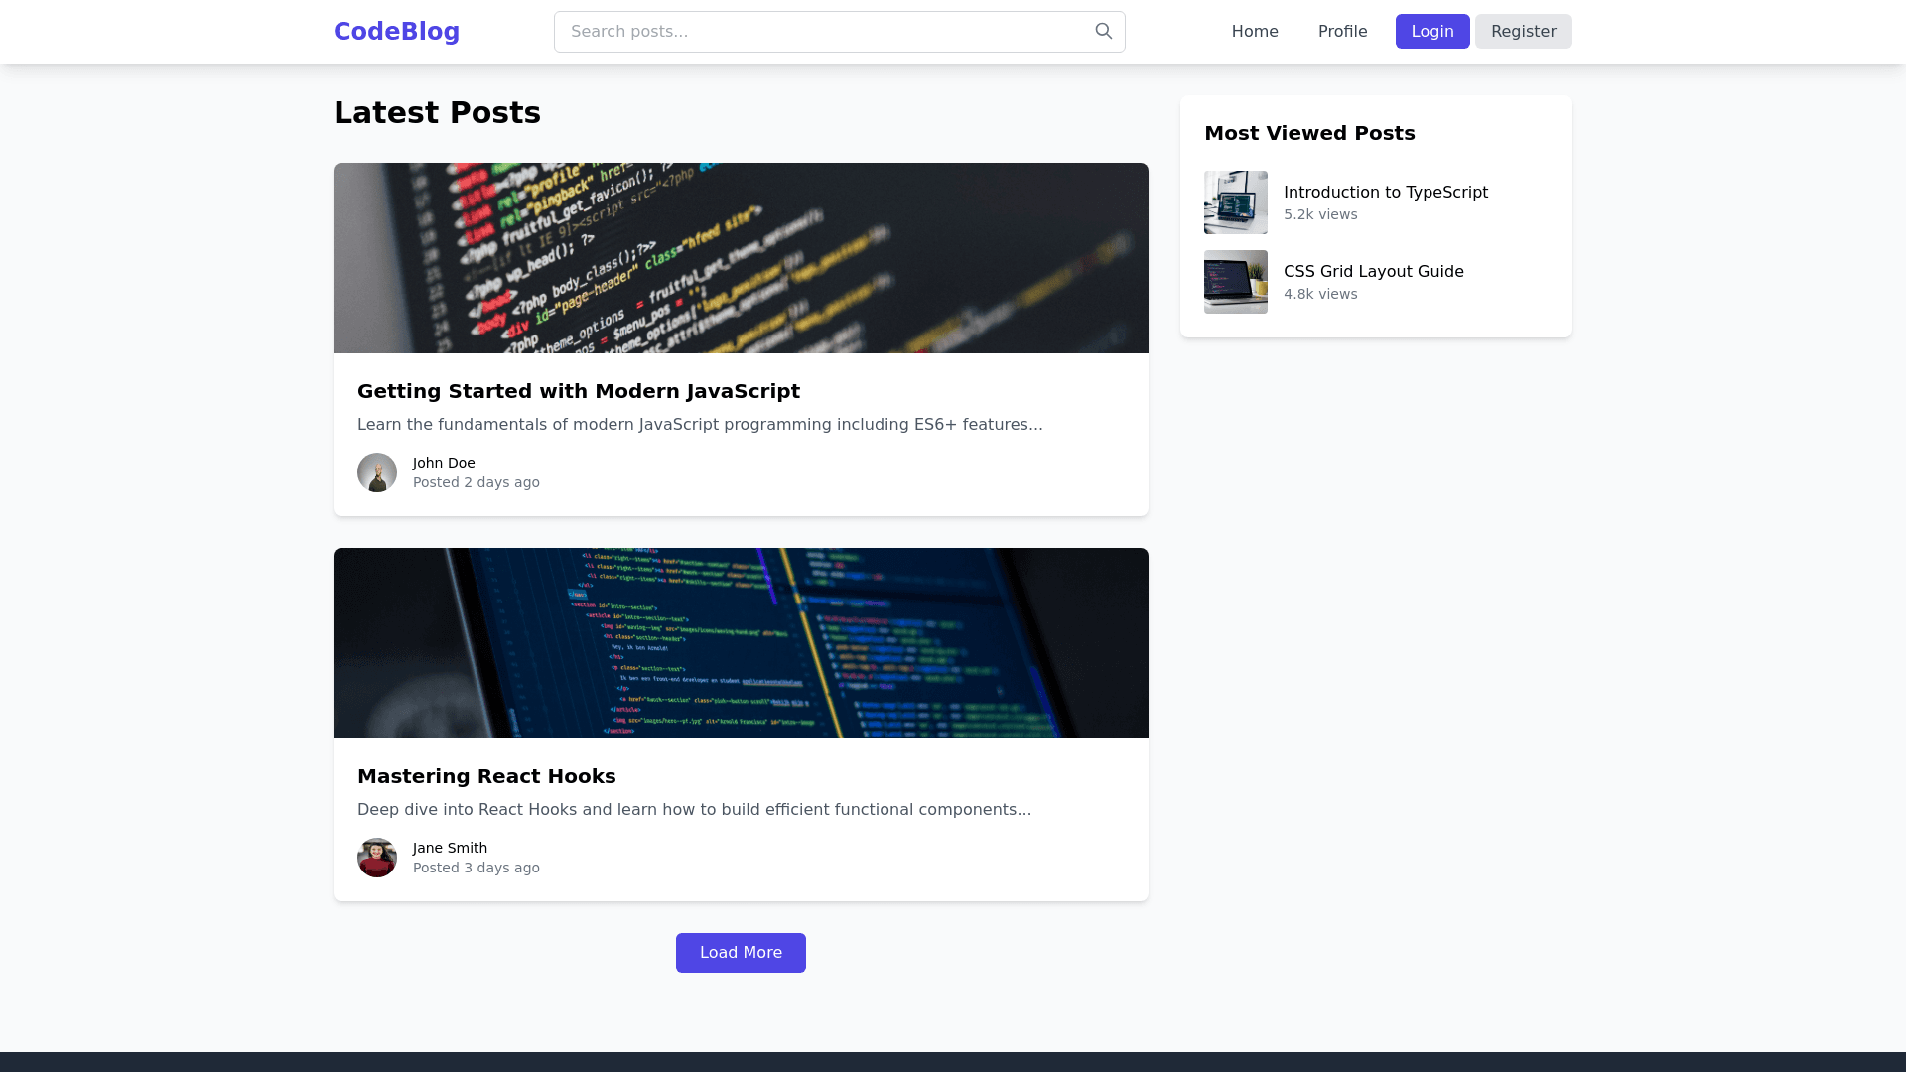Click John Doe's avatar image
The image size is (1906, 1072).
[376, 472]
